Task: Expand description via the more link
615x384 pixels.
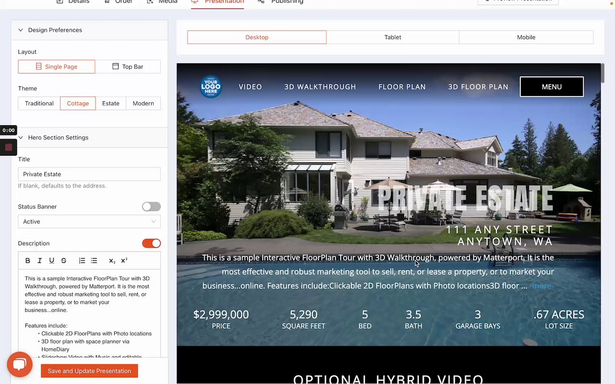Action: coord(542,286)
